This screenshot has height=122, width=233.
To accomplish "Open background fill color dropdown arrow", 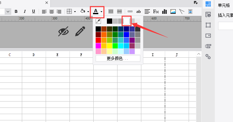I will click(x=88, y=12).
